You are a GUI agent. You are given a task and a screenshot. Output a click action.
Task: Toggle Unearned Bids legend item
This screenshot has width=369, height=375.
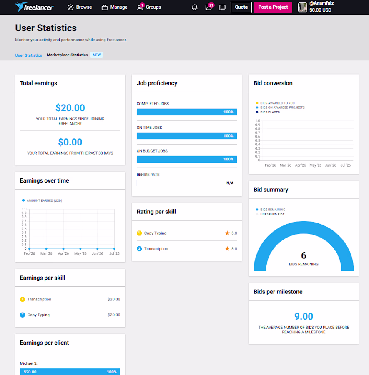pos(270,214)
